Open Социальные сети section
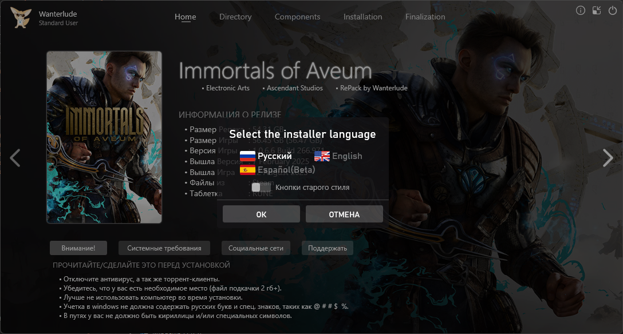Screen dimensions: 623x334 256,248
